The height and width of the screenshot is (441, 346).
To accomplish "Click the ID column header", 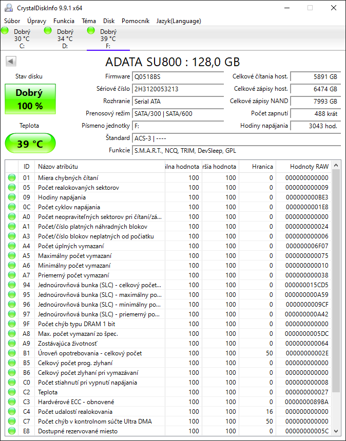I will tap(27, 167).
